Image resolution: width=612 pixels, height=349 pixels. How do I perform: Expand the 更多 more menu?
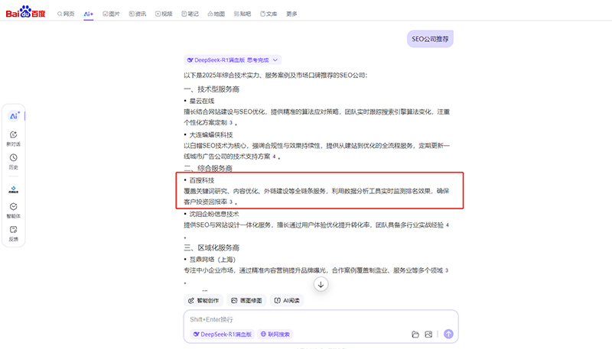(291, 14)
